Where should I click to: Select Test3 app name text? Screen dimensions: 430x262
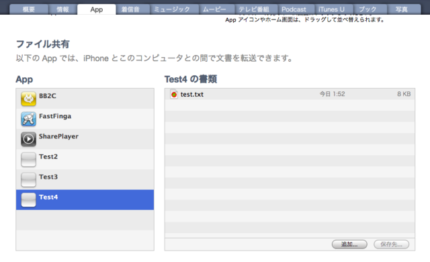(48, 177)
